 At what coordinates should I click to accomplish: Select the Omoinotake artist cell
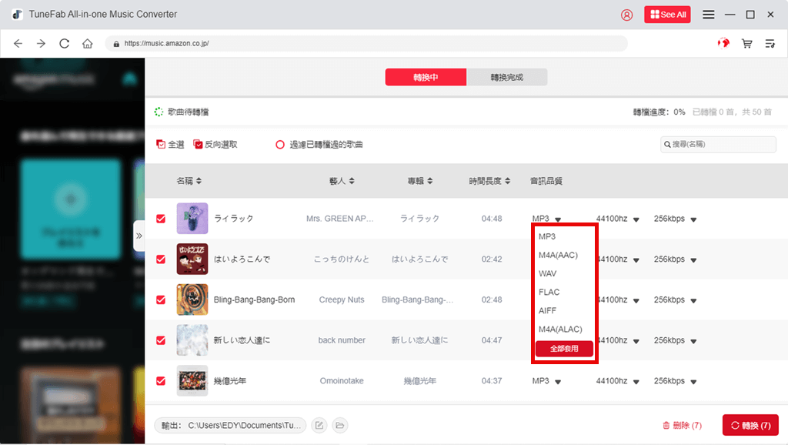tap(342, 381)
